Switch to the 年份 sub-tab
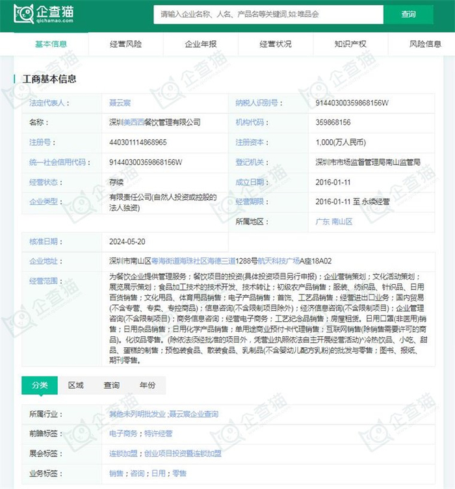455x489 pixels. 148,385
